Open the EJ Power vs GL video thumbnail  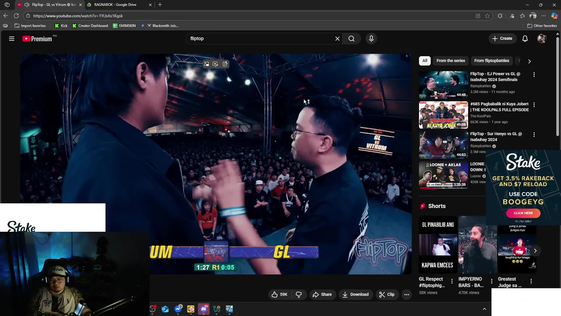coord(443,85)
